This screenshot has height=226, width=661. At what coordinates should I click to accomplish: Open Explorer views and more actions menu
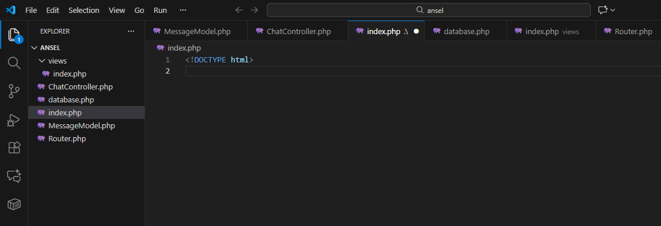[131, 31]
